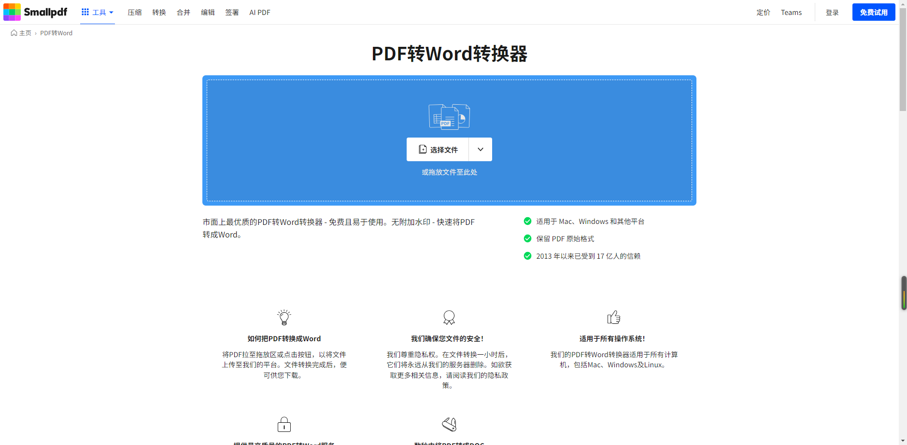Open the 转换 menu item
The image size is (907, 445).
click(159, 13)
